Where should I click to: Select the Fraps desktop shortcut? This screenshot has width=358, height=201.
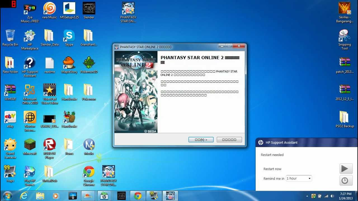(x=10, y=174)
